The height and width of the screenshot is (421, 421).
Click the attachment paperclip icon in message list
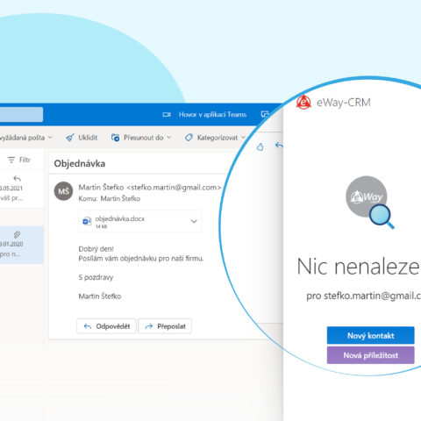(x=17, y=234)
